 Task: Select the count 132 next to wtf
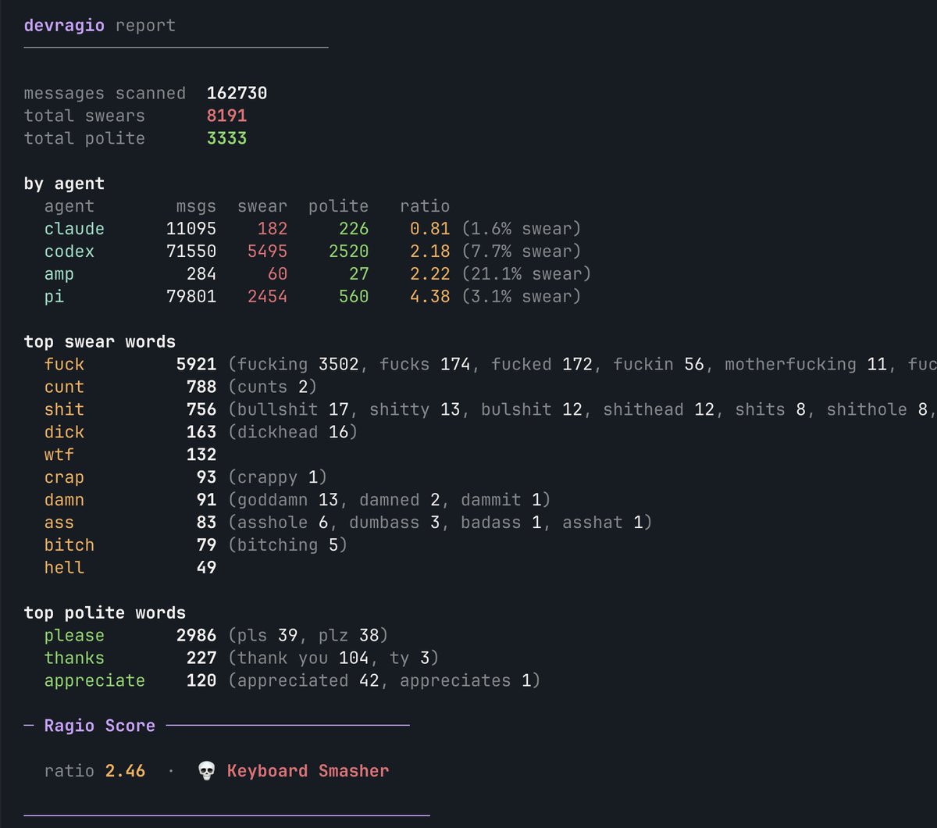(201, 455)
